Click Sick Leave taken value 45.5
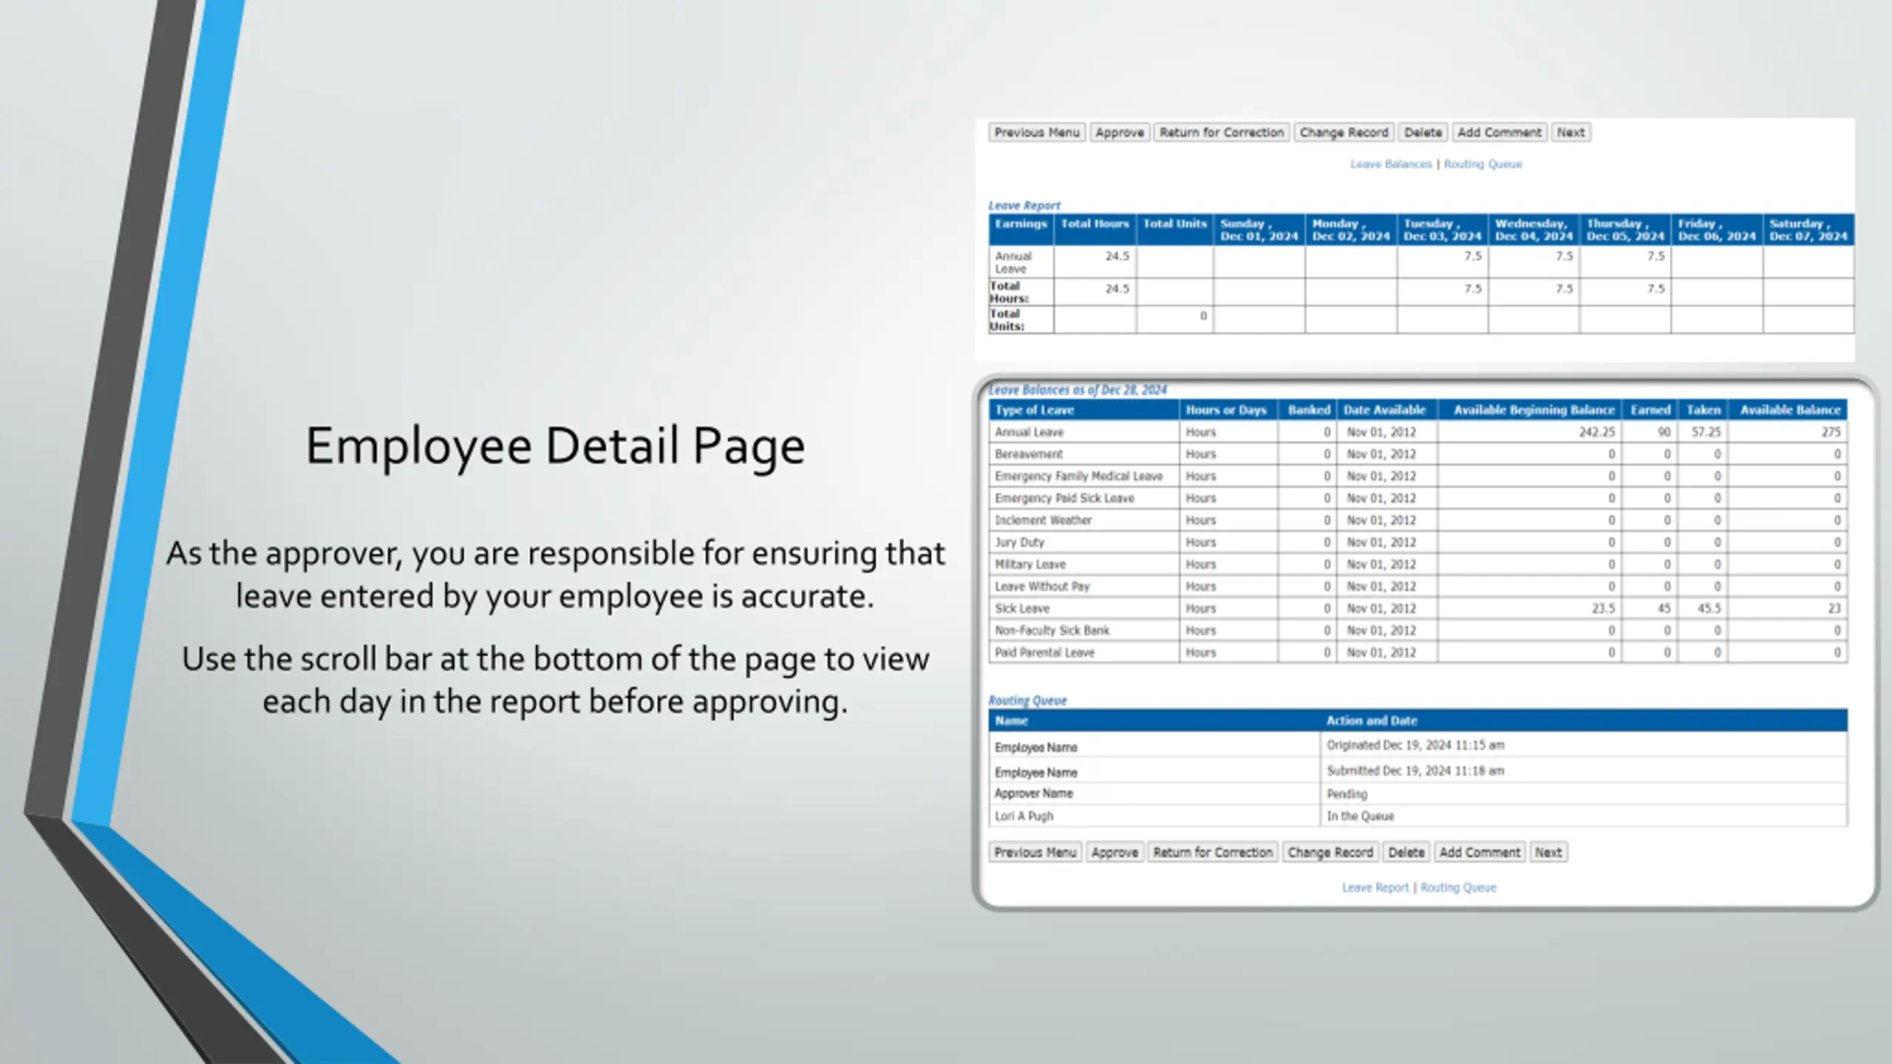 [1709, 609]
